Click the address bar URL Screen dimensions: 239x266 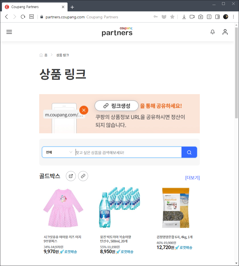coord(65,17)
